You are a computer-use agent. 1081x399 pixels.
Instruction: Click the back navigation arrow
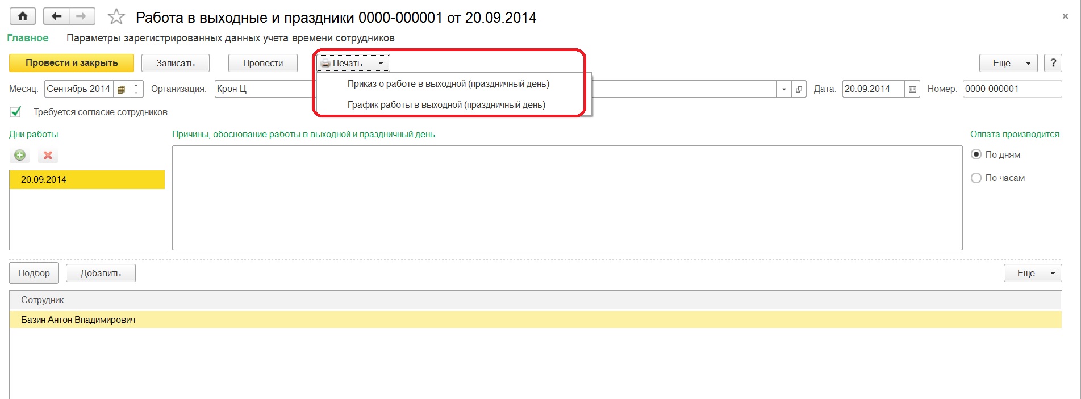pyautogui.click(x=56, y=16)
